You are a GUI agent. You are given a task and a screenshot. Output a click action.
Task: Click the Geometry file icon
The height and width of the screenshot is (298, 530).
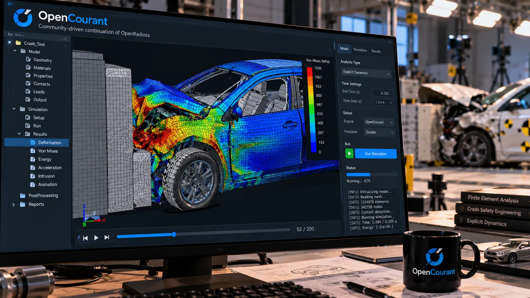coord(28,59)
